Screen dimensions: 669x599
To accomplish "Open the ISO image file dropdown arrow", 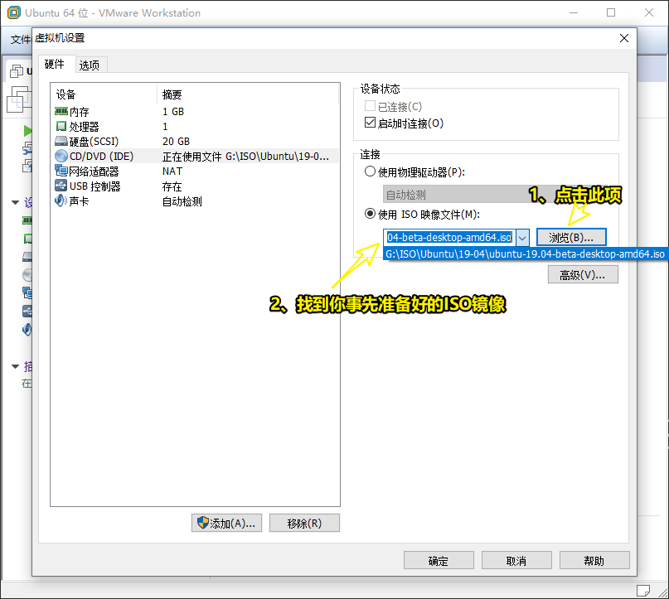I will (x=521, y=238).
